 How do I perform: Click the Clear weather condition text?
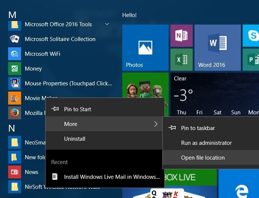(180, 78)
